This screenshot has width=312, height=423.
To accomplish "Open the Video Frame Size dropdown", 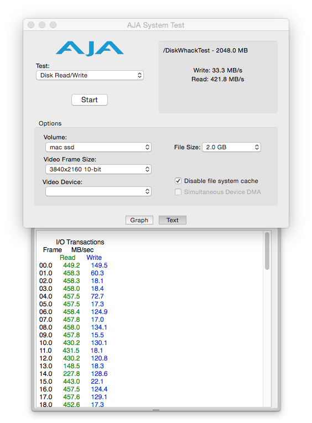I will [98, 169].
